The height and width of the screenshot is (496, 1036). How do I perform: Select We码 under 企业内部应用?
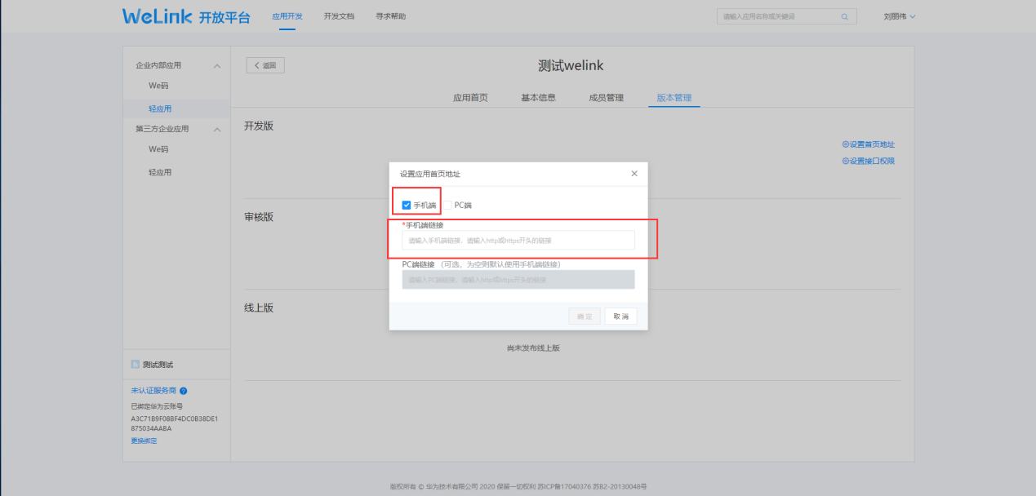pos(158,86)
